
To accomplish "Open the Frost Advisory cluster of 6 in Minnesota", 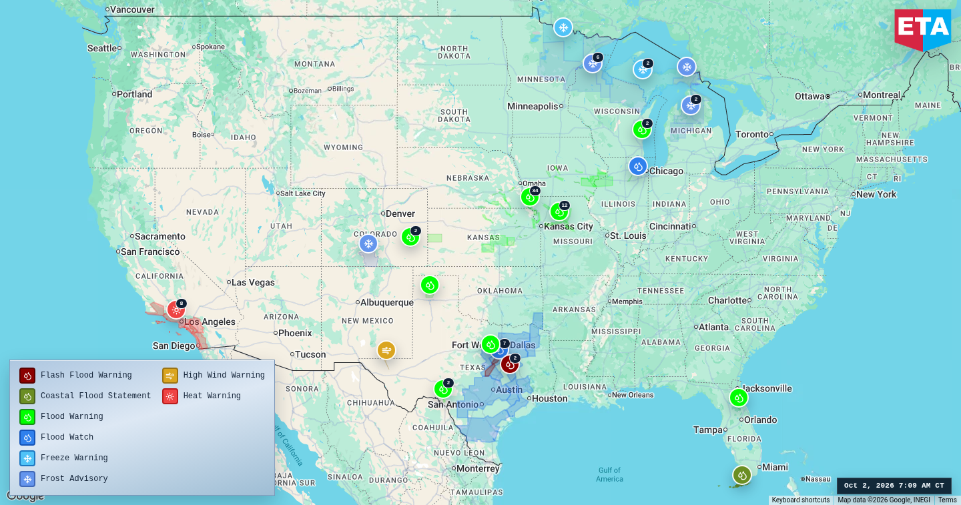I will pyautogui.click(x=593, y=63).
